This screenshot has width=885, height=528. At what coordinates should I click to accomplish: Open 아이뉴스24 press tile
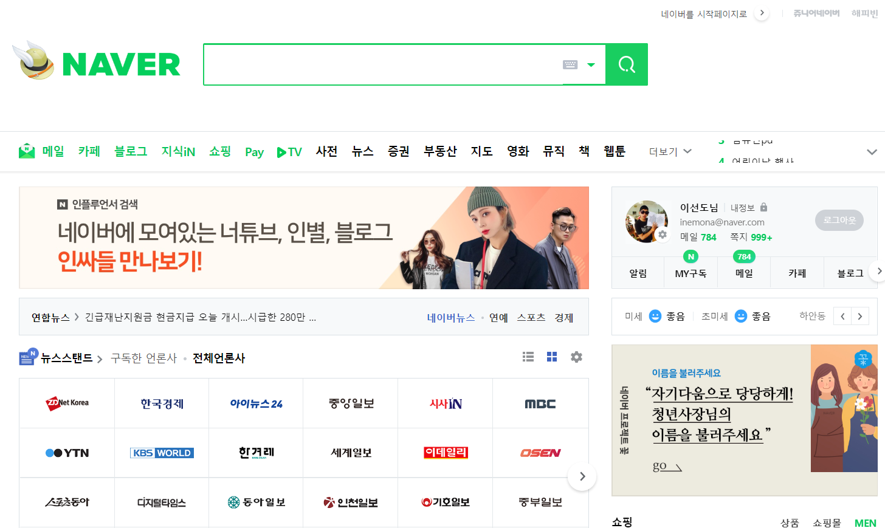click(x=256, y=403)
